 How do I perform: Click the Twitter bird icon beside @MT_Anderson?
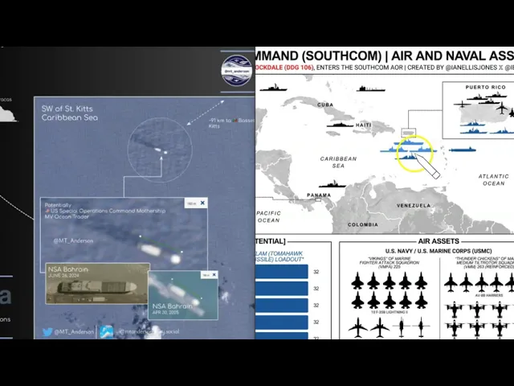click(47, 331)
